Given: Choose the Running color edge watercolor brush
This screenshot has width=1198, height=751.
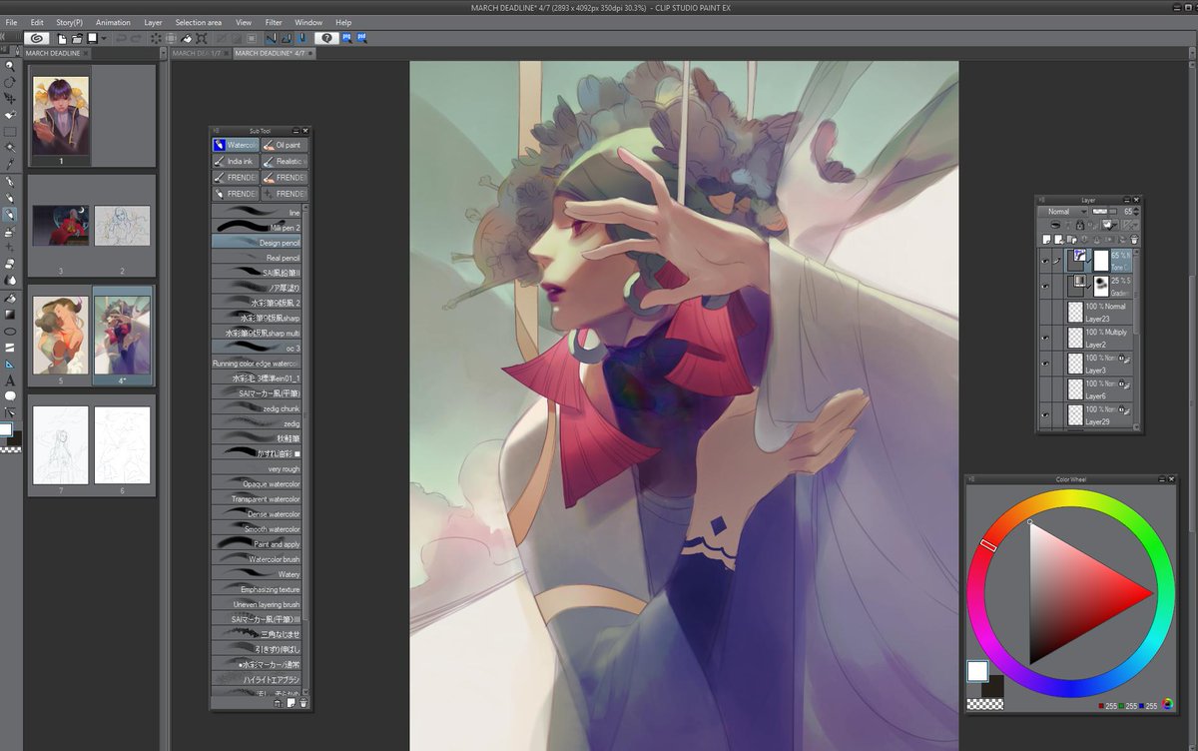Looking at the screenshot, I should coord(257,364).
